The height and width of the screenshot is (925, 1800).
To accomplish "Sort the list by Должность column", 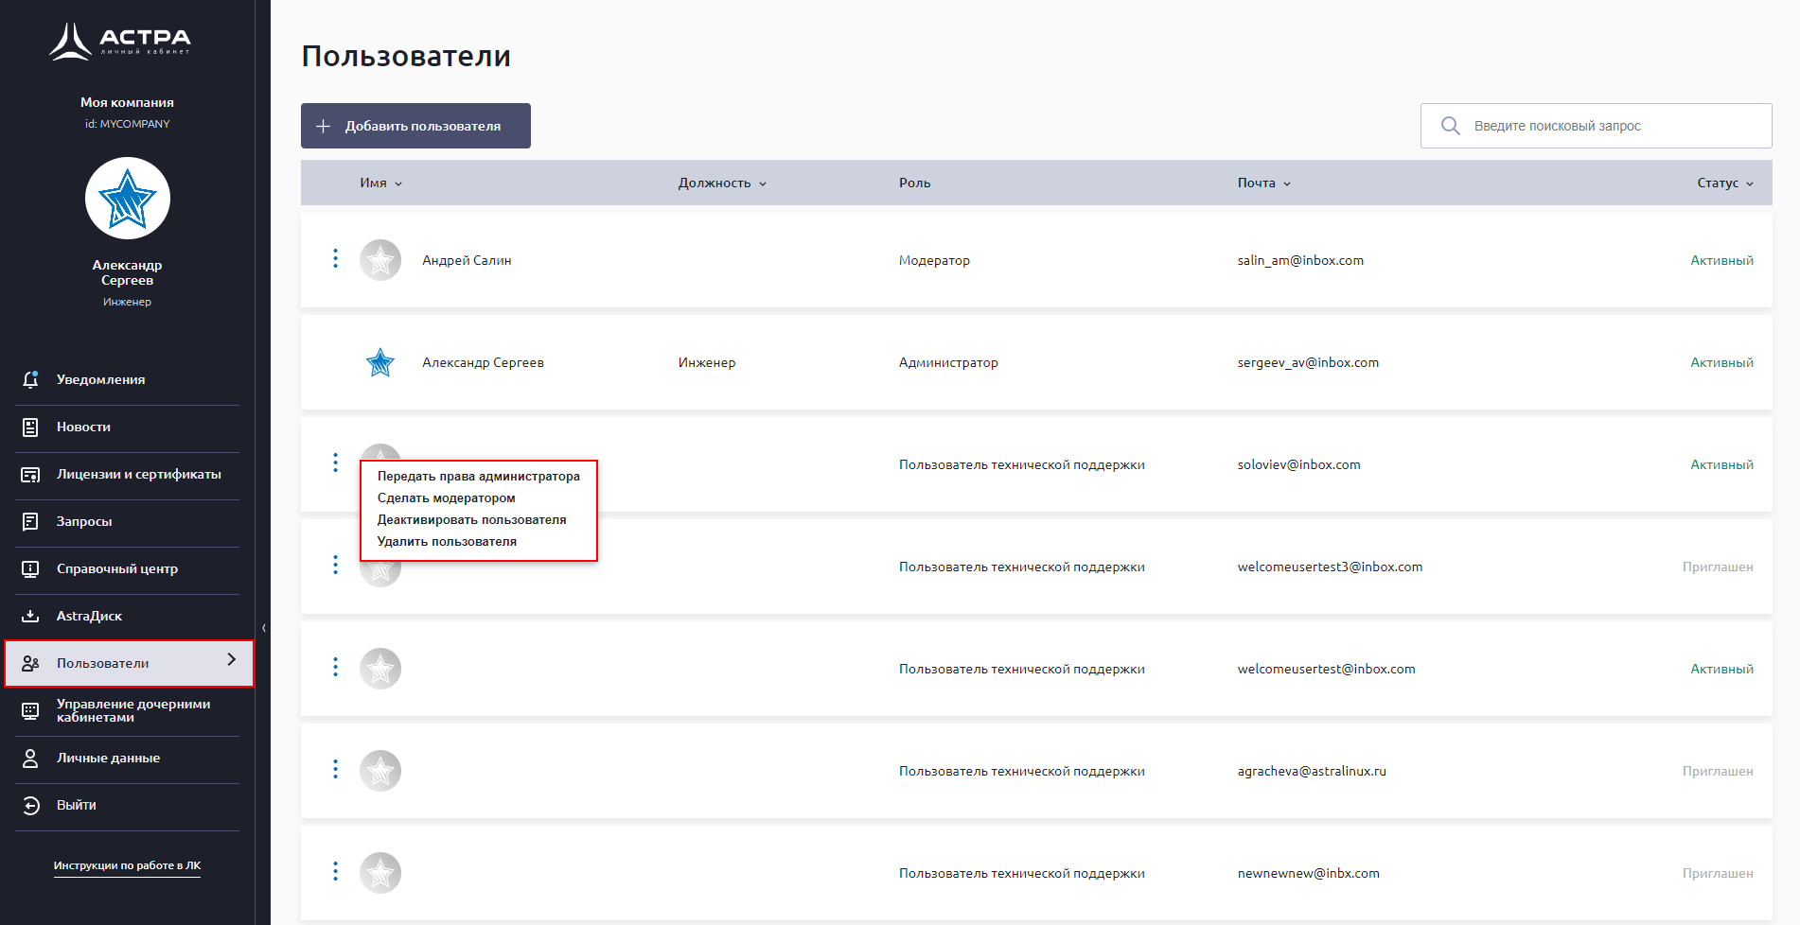I will (x=721, y=183).
